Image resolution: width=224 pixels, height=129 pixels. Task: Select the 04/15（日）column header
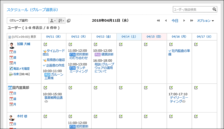[154, 37]
